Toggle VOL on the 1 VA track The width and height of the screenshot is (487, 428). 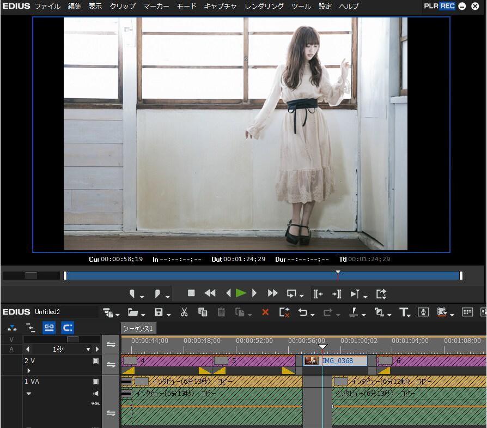(x=95, y=403)
